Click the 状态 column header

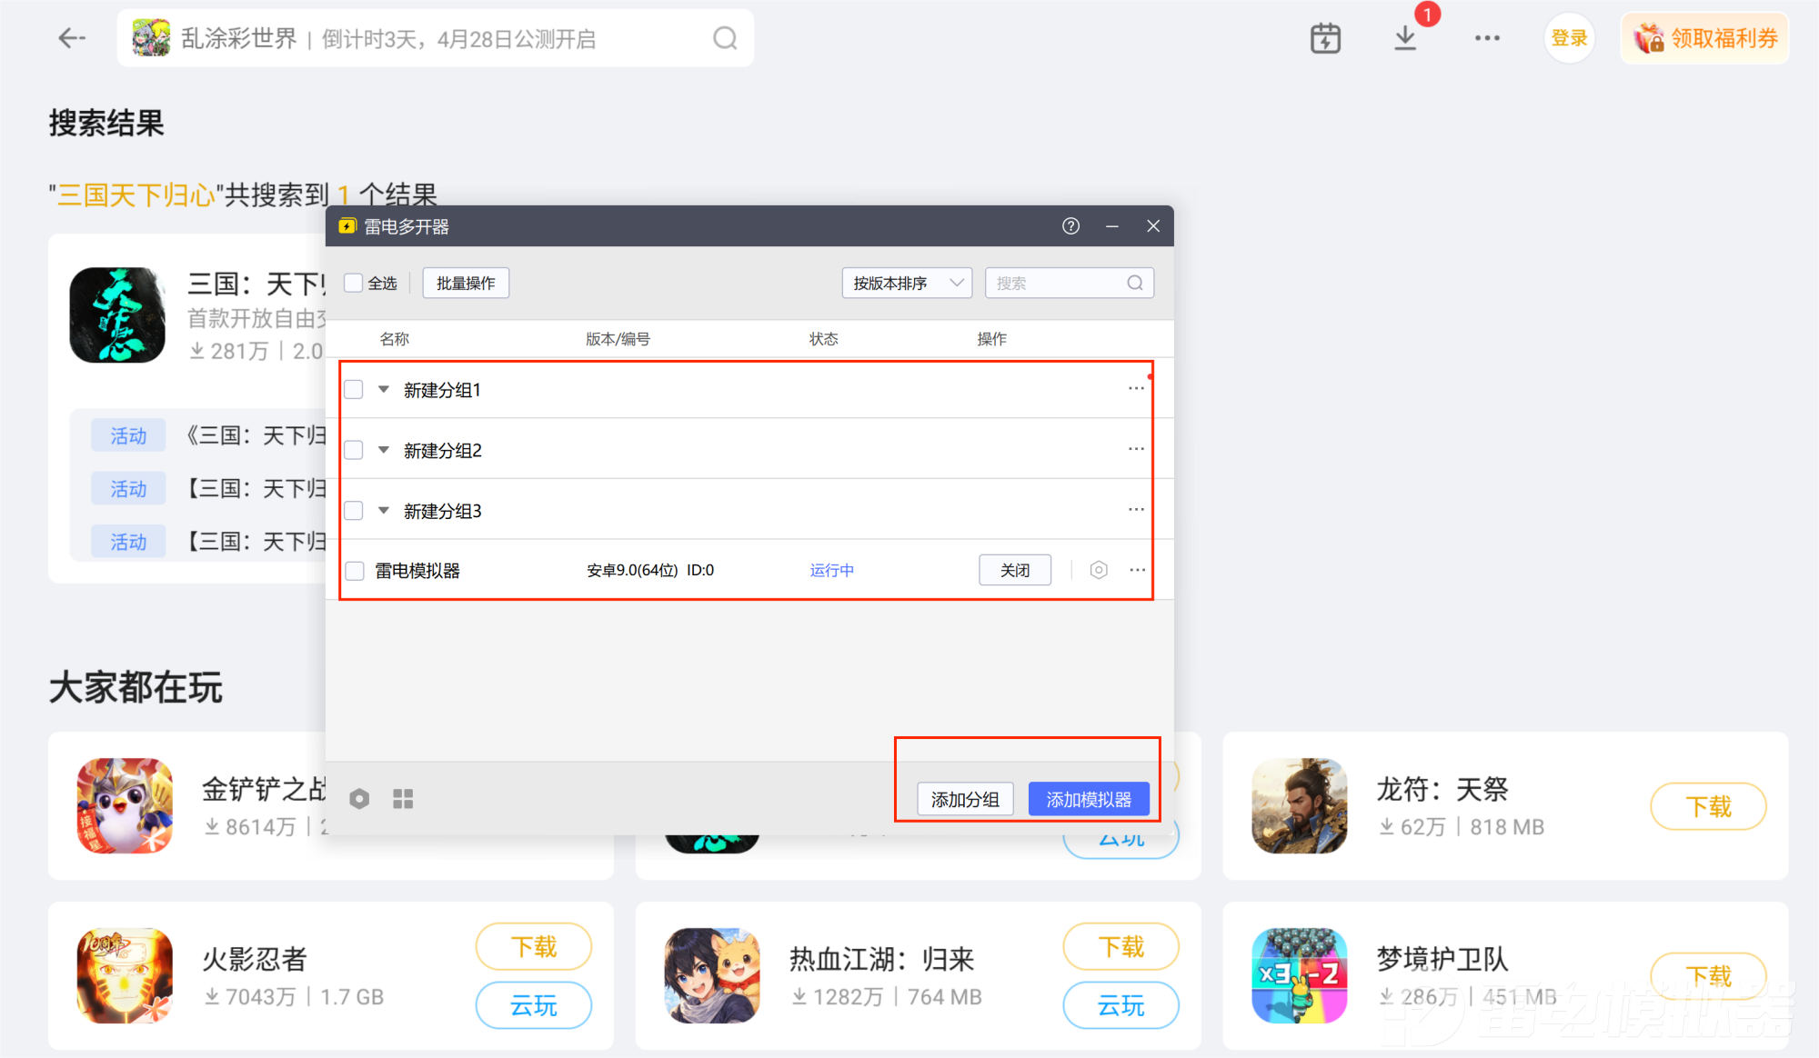click(x=823, y=339)
